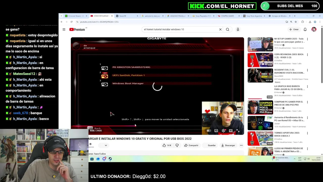Open more actions three-dot menu under video
This screenshot has width=323, height=182.
tap(241, 145)
